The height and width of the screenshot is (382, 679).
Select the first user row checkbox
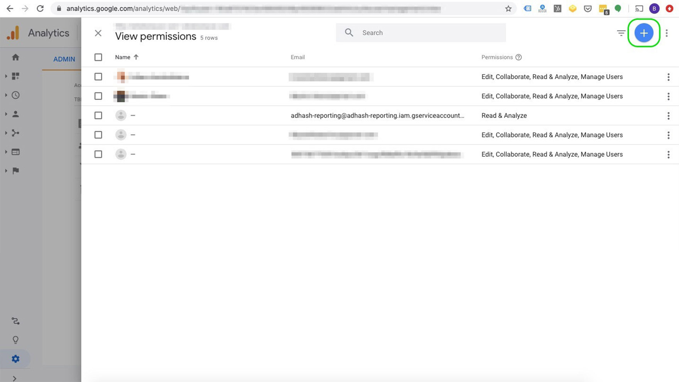(x=98, y=77)
